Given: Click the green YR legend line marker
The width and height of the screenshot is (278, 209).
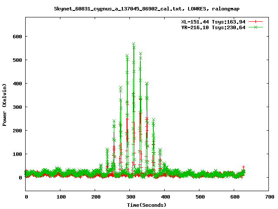Looking at the screenshot, I should pos(255,27).
